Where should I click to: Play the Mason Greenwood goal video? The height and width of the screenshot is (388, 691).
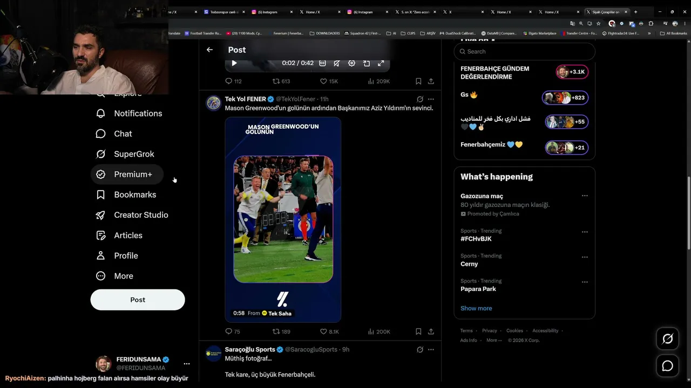pos(283,219)
